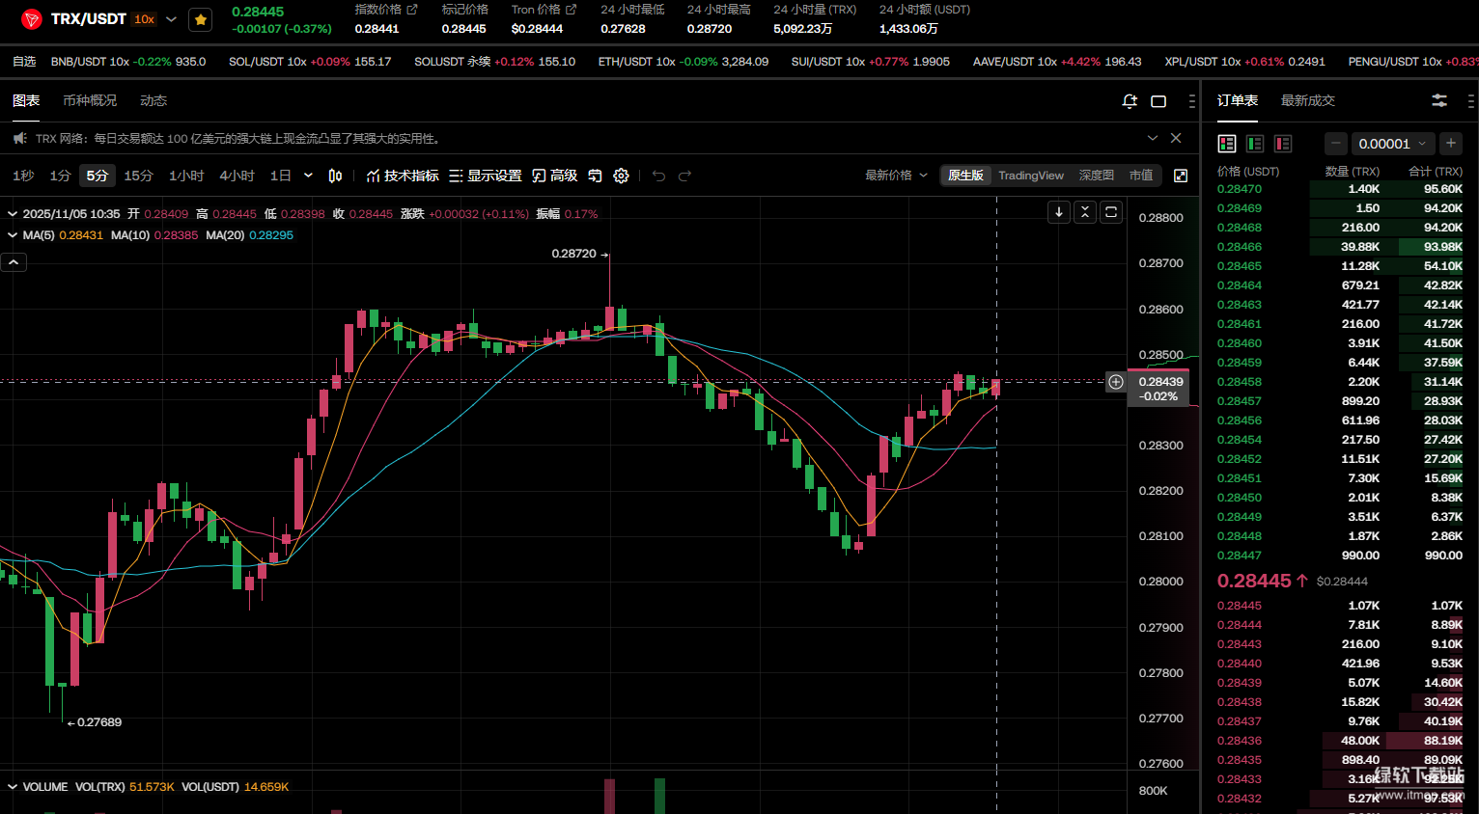Open the price alert bell icon
The height and width of the screenshot is (814, 1479).
(x=1130, y=101)
